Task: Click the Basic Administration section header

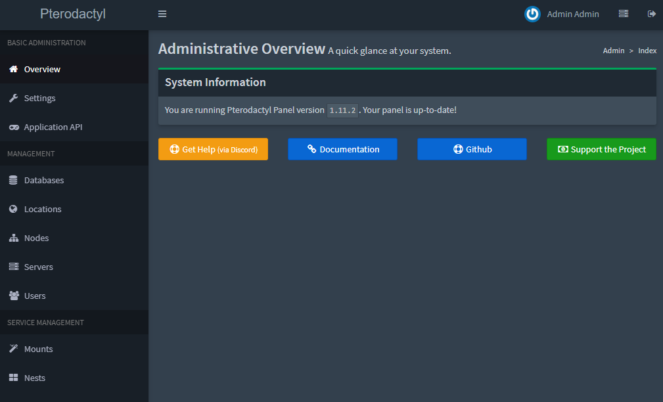Action: (x=47, y=43)
